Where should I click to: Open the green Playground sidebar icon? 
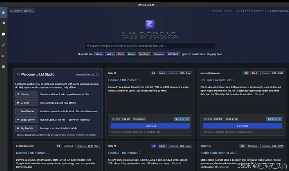tap(3, 45)
